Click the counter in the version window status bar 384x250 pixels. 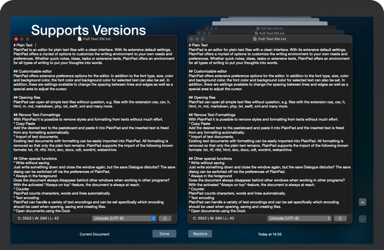tap(213, 218)
